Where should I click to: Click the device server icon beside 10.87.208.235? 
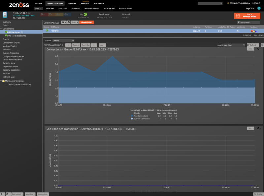tap(5, 15)
